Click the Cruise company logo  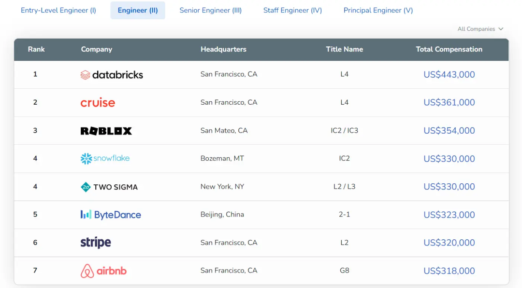pos(98,103)
